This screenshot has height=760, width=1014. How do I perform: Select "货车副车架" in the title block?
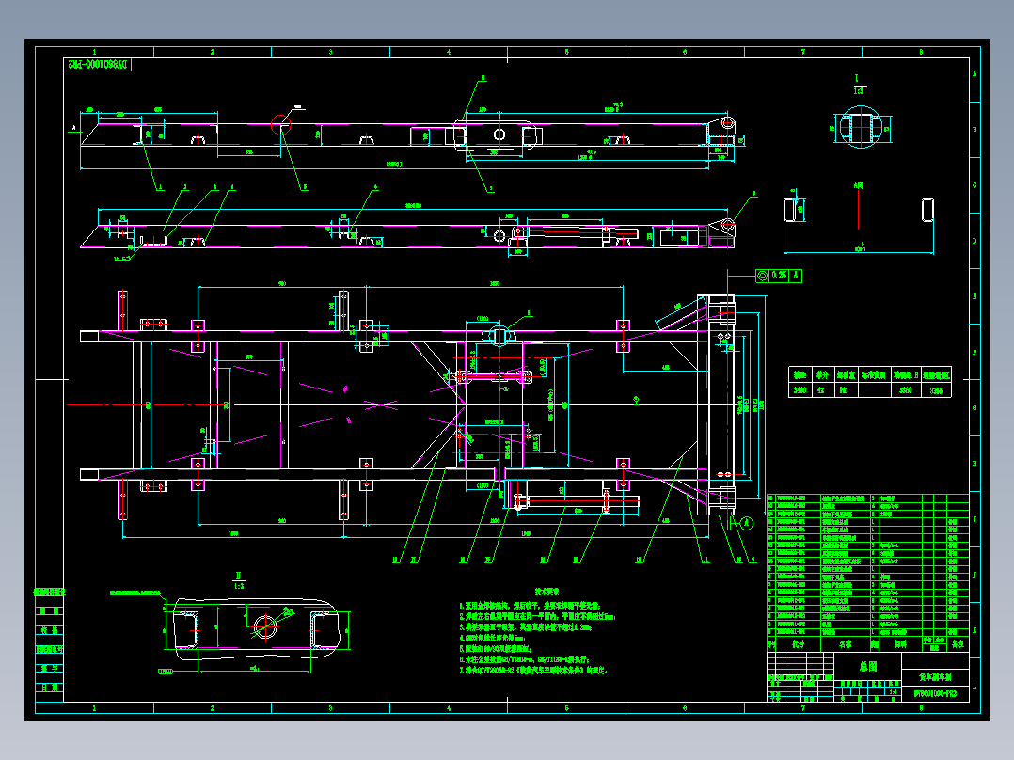(x=935, y=677)
